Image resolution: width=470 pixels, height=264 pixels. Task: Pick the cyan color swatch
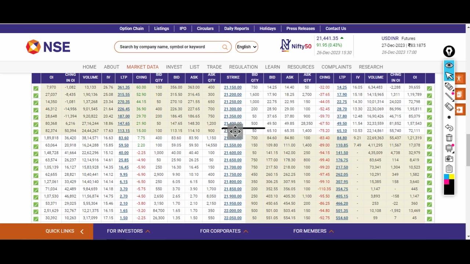tap(446, 177)
